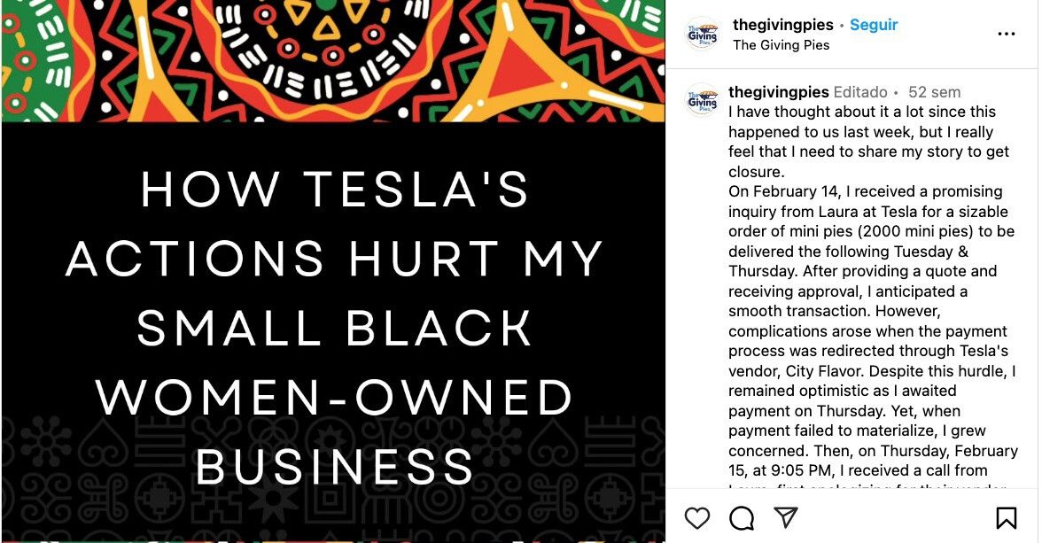The width and height of the screenshot is (1042, 543).
Task: Share the post using the paper plane icon
Action: point(786,517)
